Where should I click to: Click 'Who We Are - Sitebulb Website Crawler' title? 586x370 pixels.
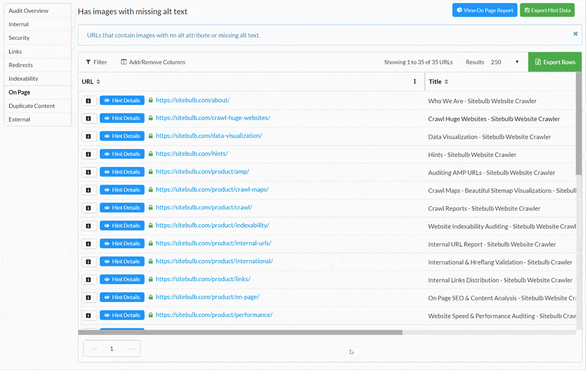pos(482,101)
